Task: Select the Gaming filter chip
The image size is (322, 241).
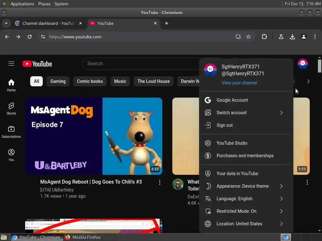Action: point(58,81)
